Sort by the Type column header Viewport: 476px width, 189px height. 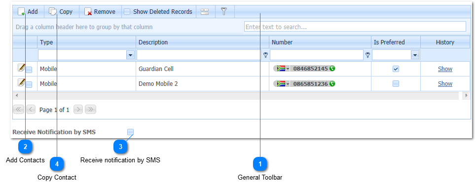pos(86,42)
